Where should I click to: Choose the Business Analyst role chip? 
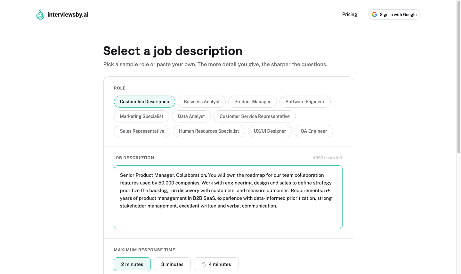point(202,102)
